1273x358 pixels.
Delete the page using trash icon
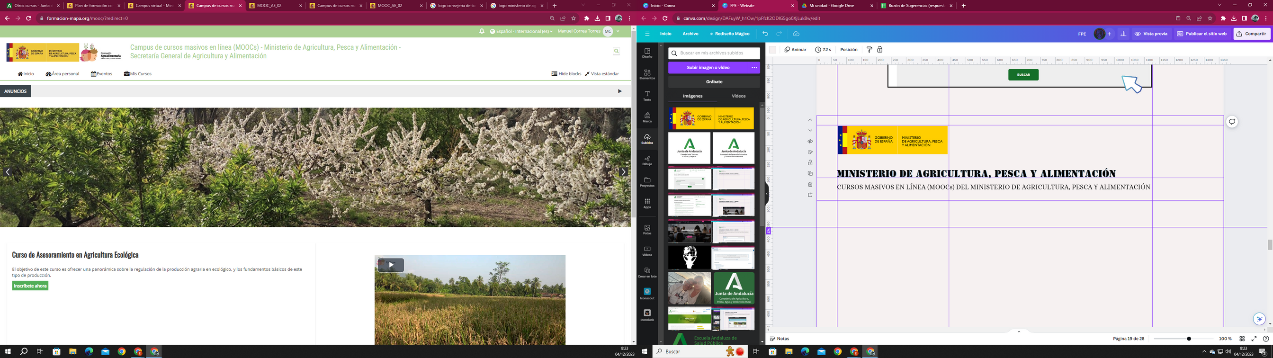pos(810,184)
